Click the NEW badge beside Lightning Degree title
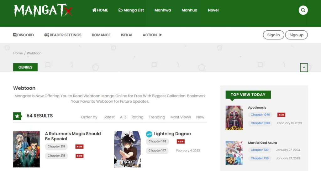The height and width of the screenshot is (171, 321). pyautogui.click(x=149, y=134)
